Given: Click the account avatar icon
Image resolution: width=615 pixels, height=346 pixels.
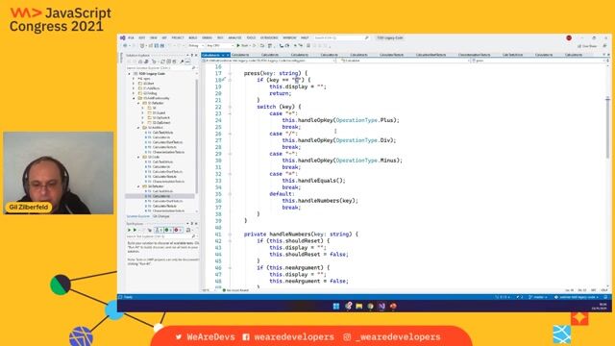Looking at the screenshot, I should pos(569,38).
